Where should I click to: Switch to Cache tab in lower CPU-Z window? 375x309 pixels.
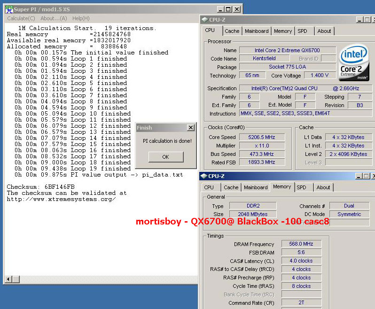[x=231, y=187]
